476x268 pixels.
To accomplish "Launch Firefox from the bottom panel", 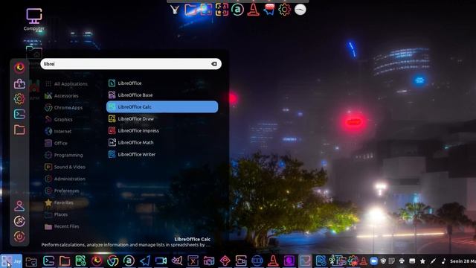I will click(x=97, y=261).
